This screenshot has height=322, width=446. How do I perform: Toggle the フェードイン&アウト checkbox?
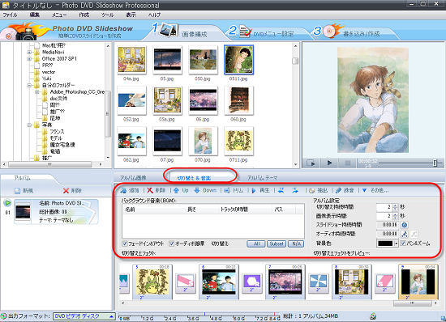(125, 244)
